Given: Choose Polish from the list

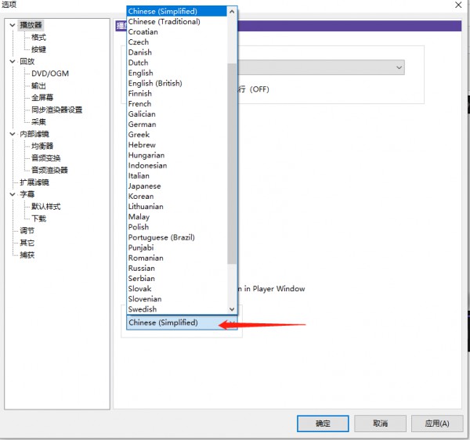Looking at the screenshot, I should tap(177, 227).
